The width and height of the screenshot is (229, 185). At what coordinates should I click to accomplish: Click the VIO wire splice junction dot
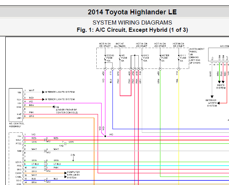coord(105,136)
